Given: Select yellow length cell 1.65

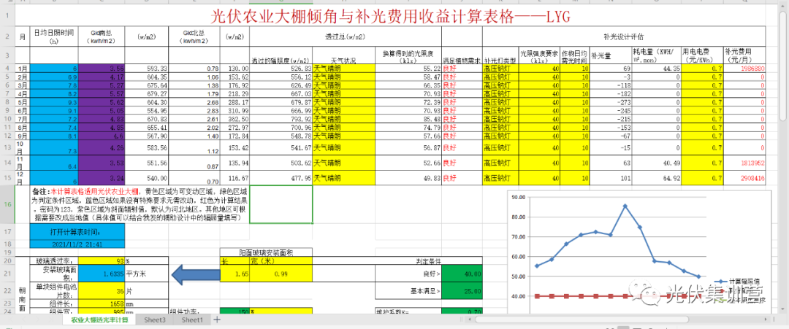Looking at the screenshot, I should click(x=235, y=274).
